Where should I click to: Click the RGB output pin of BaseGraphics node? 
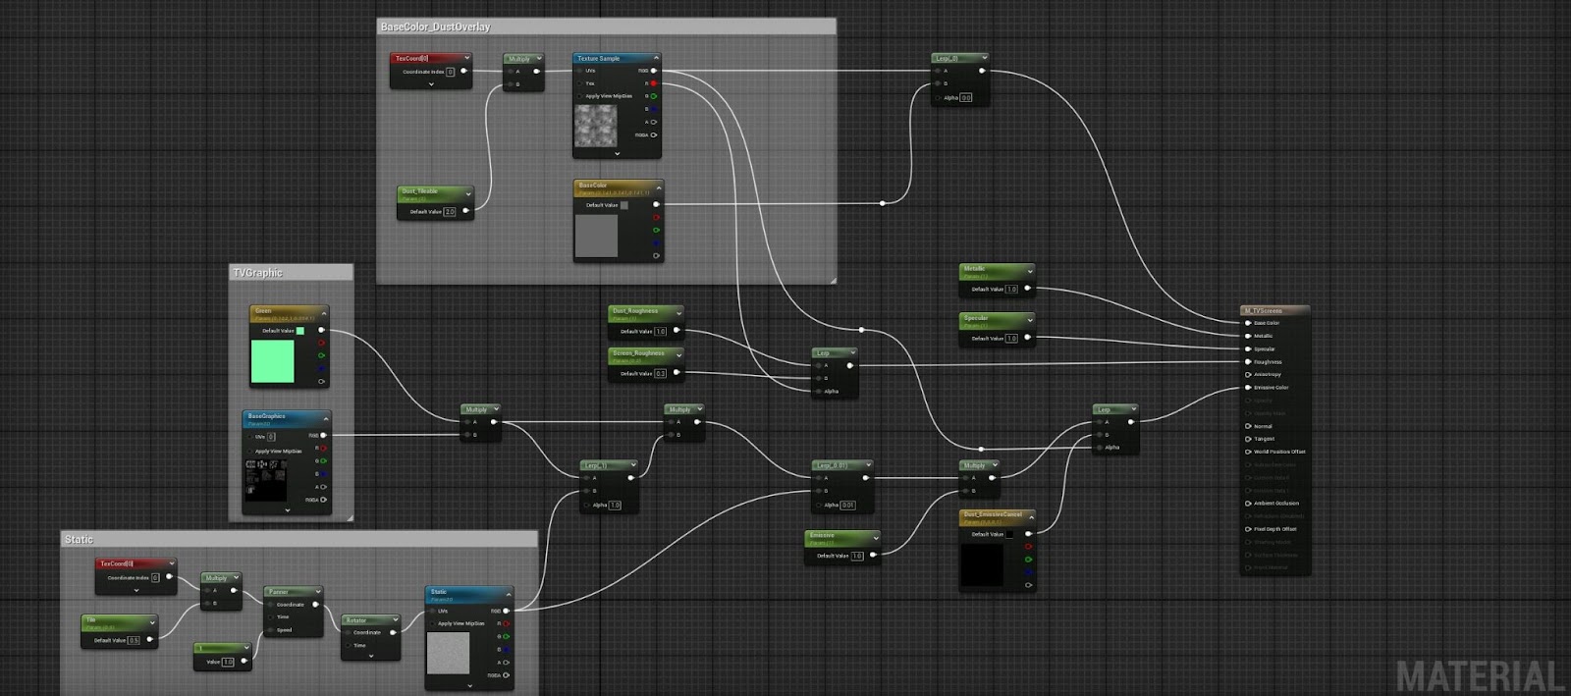[323, 435]
